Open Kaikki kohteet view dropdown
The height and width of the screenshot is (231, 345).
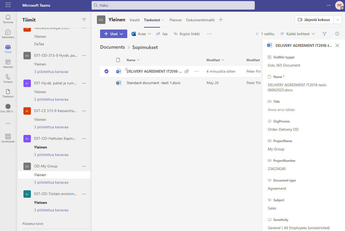click(x=298, y=34)
